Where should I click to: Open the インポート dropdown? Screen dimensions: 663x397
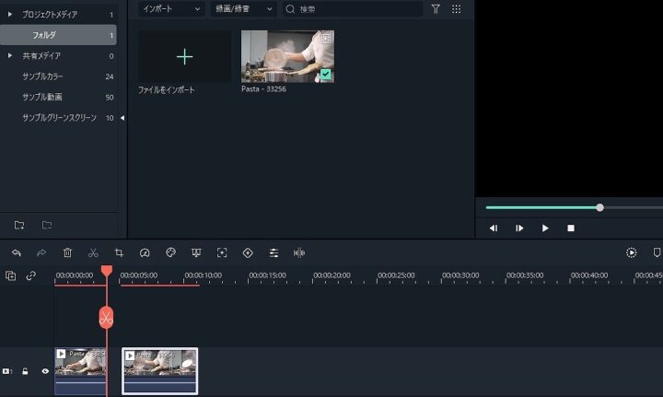click(171, 9)
